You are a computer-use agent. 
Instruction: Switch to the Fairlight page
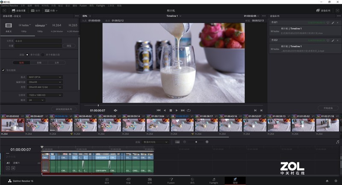coord(214,181)
